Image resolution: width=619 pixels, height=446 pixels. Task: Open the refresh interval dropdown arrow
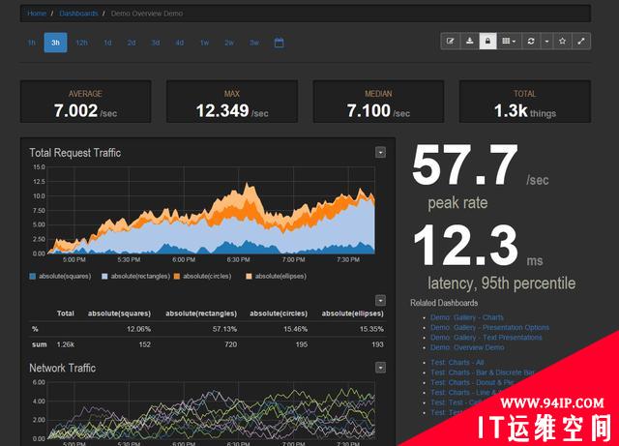coord(546,41)
